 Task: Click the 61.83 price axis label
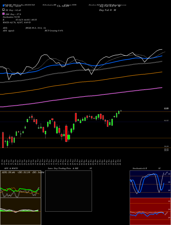[x=166, y=121]
